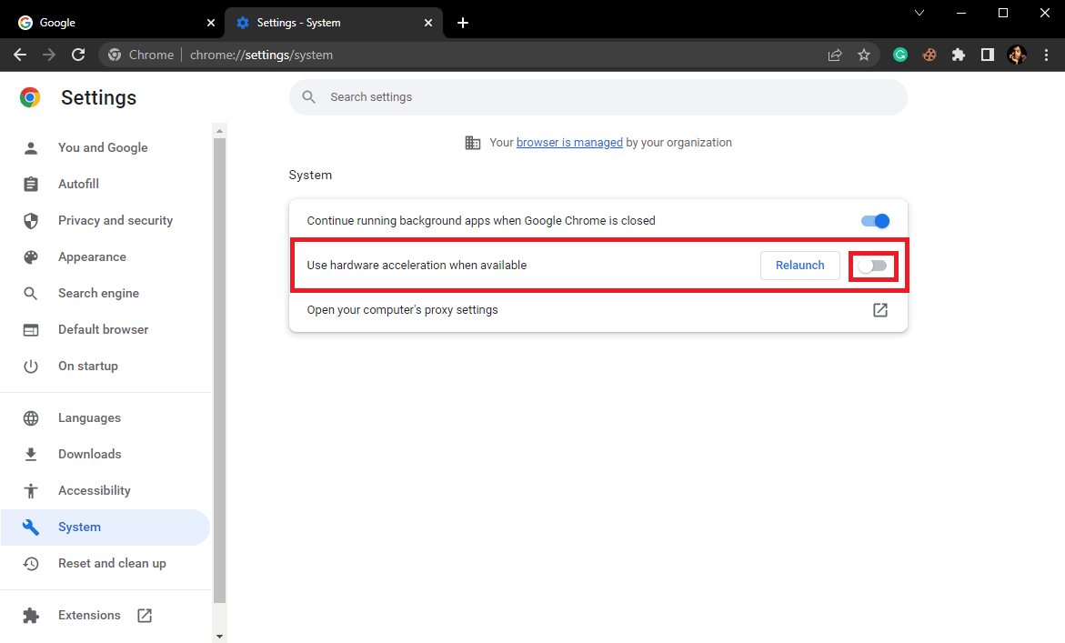The image size is (1065, 643).
Task: Open Search engine settings
Action: [x=105, y=294]
